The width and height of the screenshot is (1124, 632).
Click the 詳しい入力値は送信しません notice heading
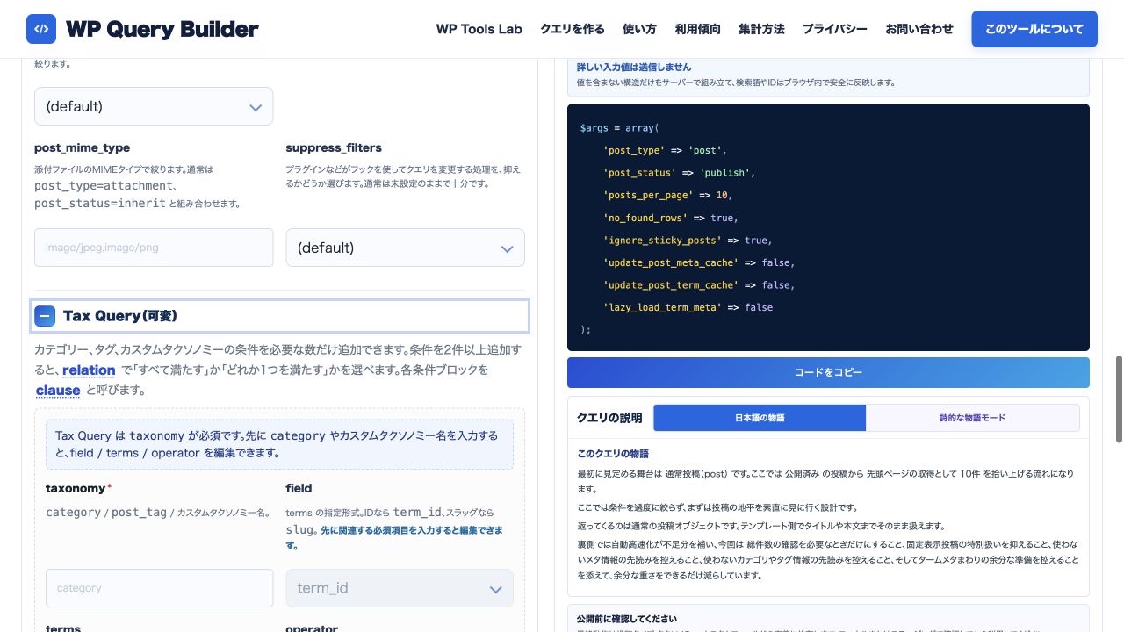click(634, 67)
